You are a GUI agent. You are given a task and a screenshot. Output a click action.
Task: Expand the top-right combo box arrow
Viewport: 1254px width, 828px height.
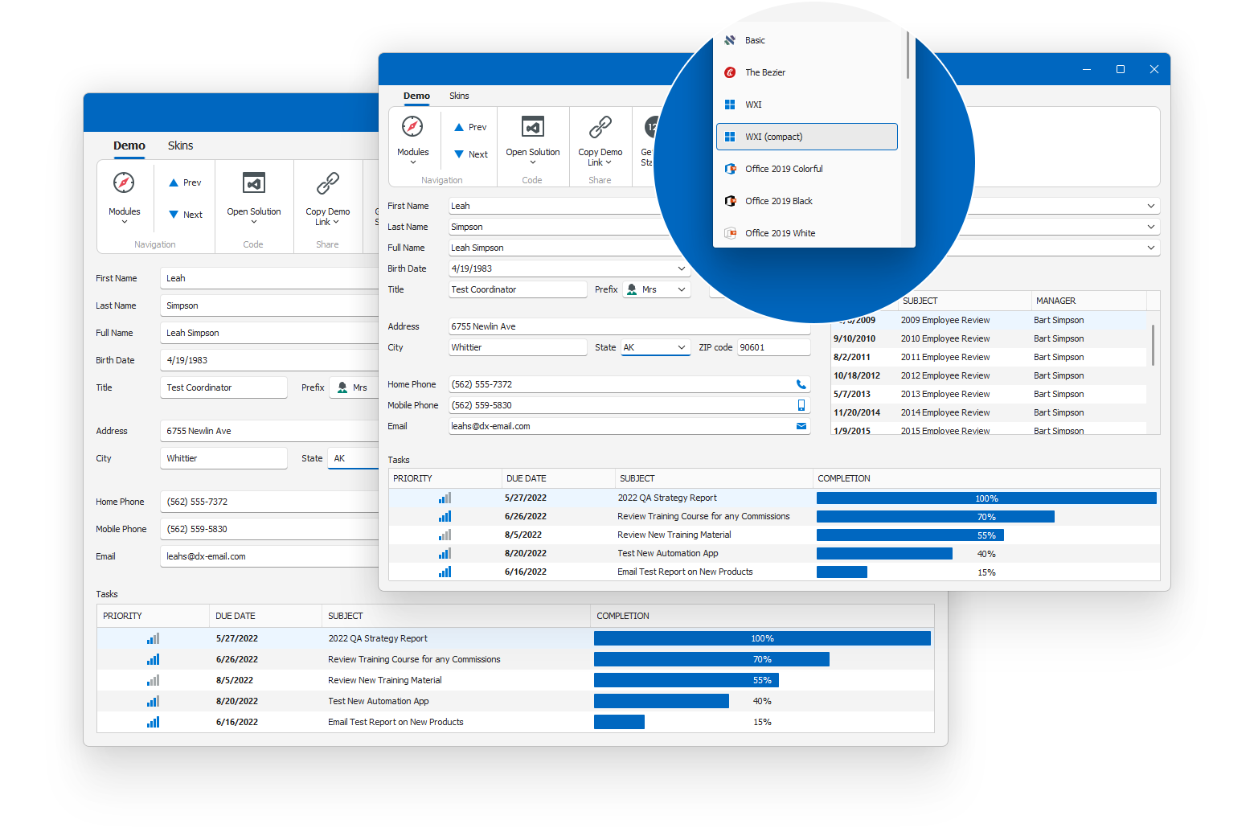[x=1151, y=206]
